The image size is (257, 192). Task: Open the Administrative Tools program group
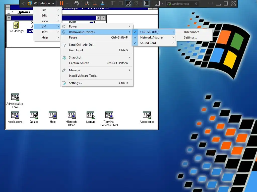coord(15,101)
